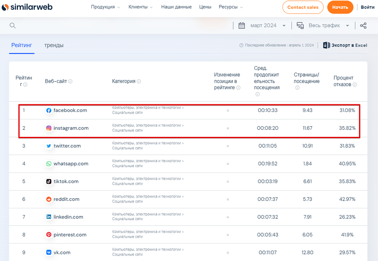Click the Facebook favicon
The height and width of the screenshot is (261, 378).
(x=49, y=110)
